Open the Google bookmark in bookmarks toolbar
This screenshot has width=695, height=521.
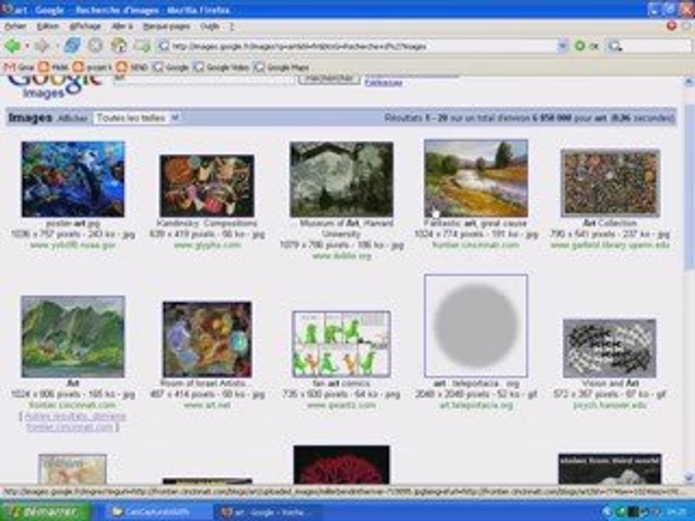[171, 67]
